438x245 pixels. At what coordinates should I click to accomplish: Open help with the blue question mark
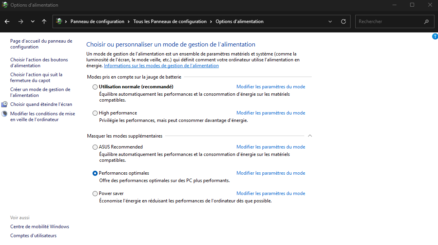pos(435,36)
